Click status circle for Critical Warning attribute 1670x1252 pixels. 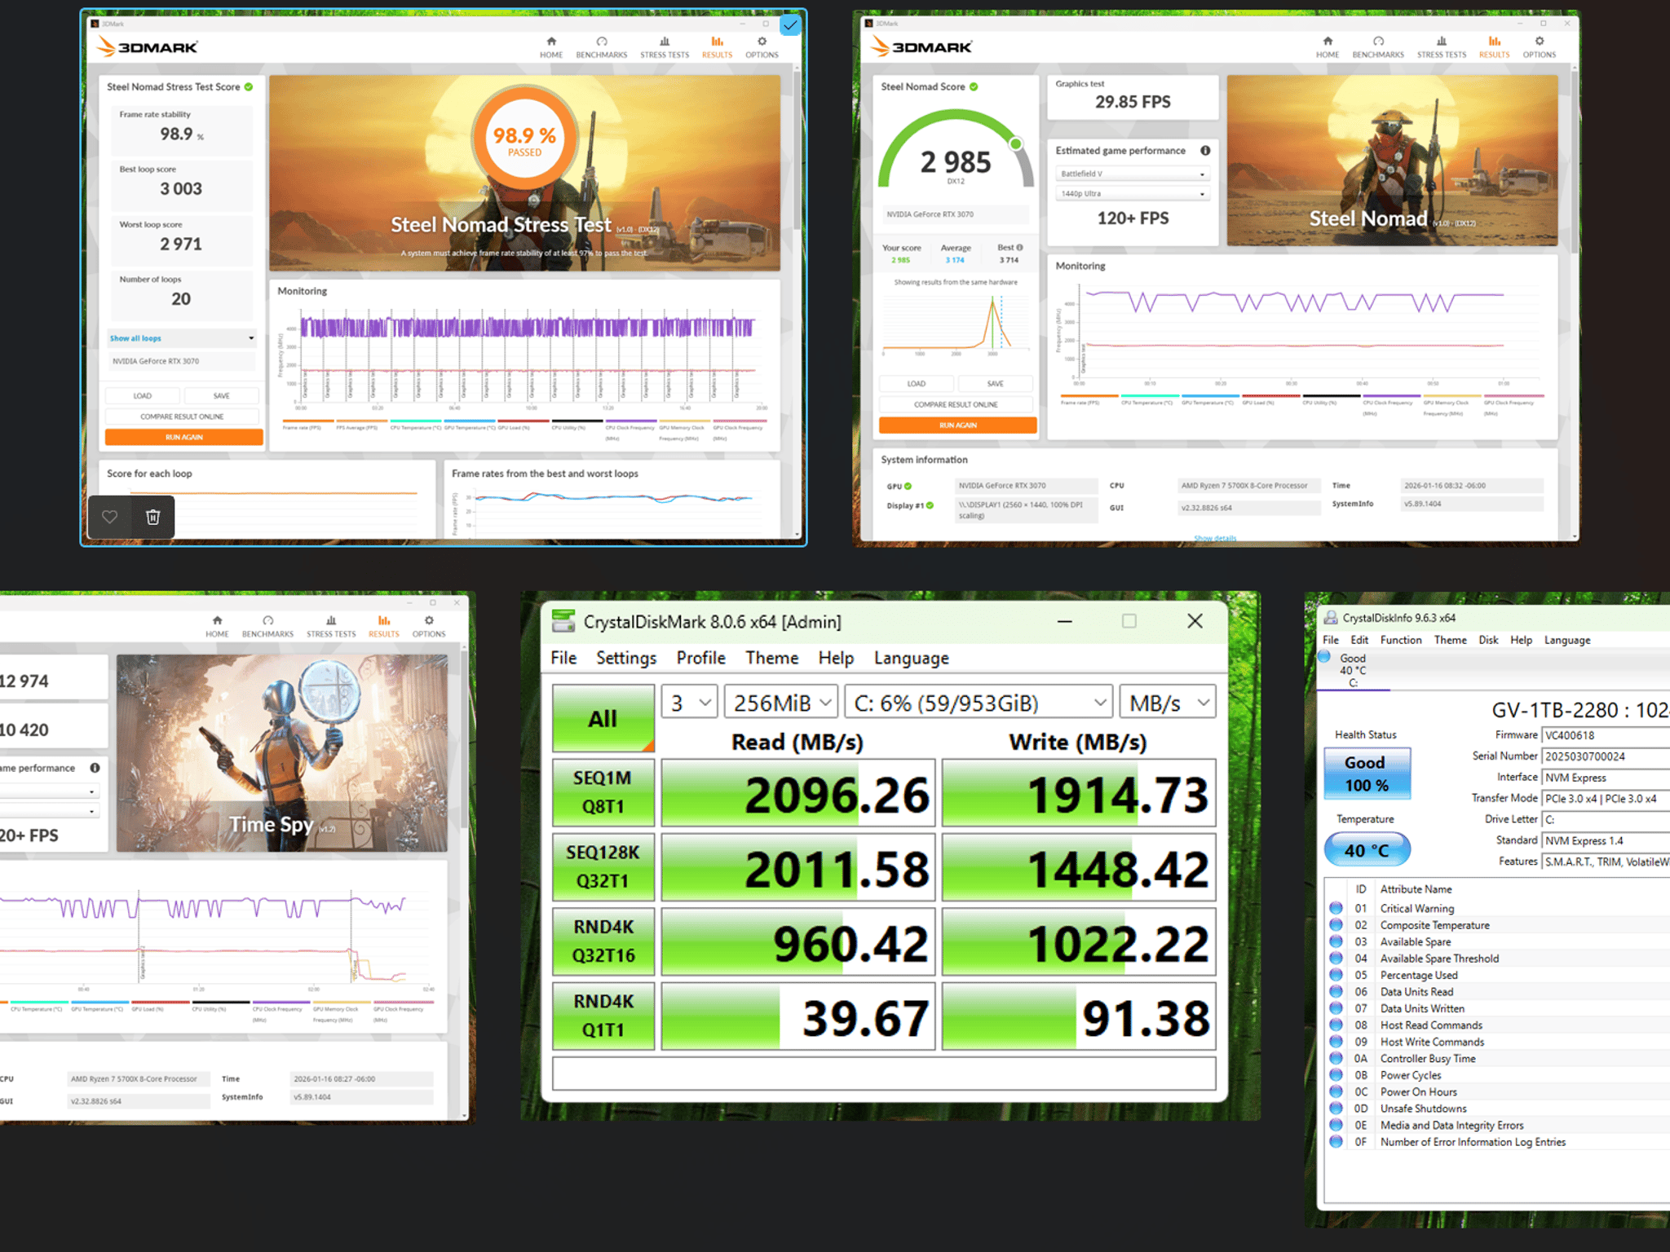pos(1336,908)
